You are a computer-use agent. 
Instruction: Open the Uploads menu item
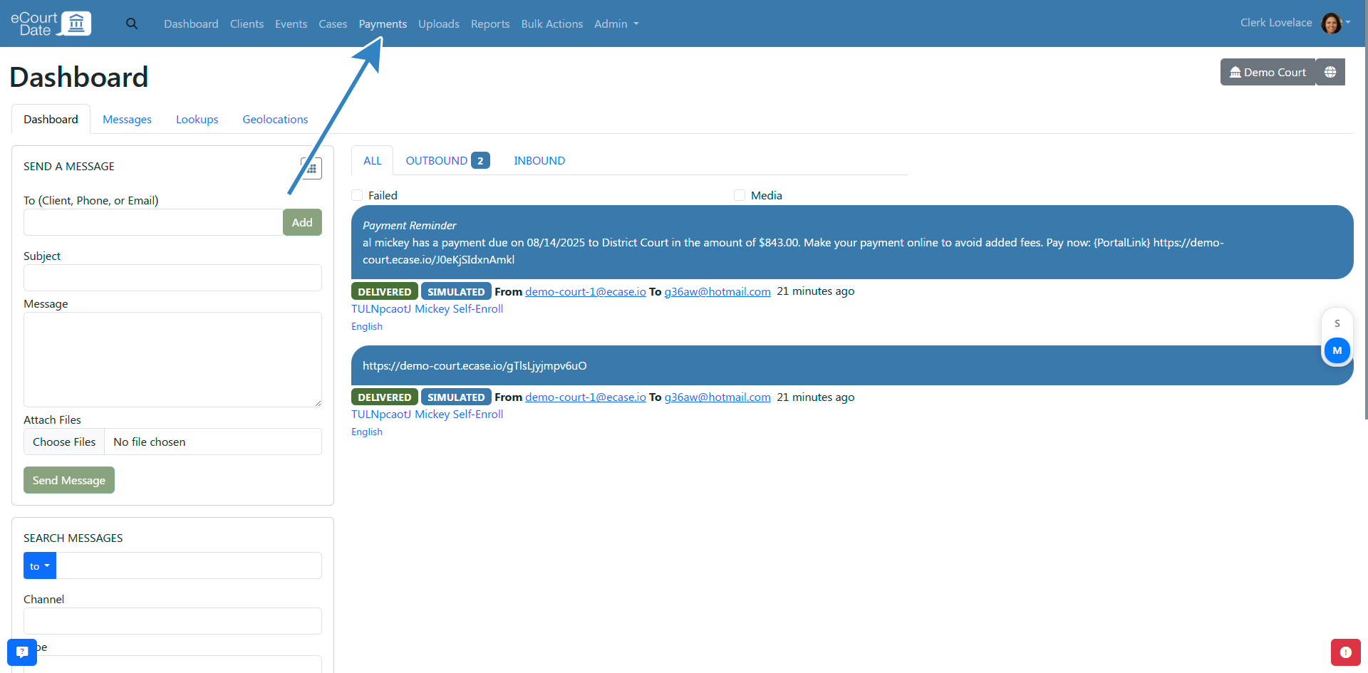(439, 24)
